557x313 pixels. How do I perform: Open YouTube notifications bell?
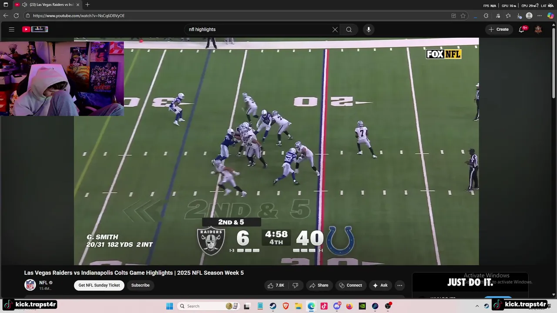(521, 30)
